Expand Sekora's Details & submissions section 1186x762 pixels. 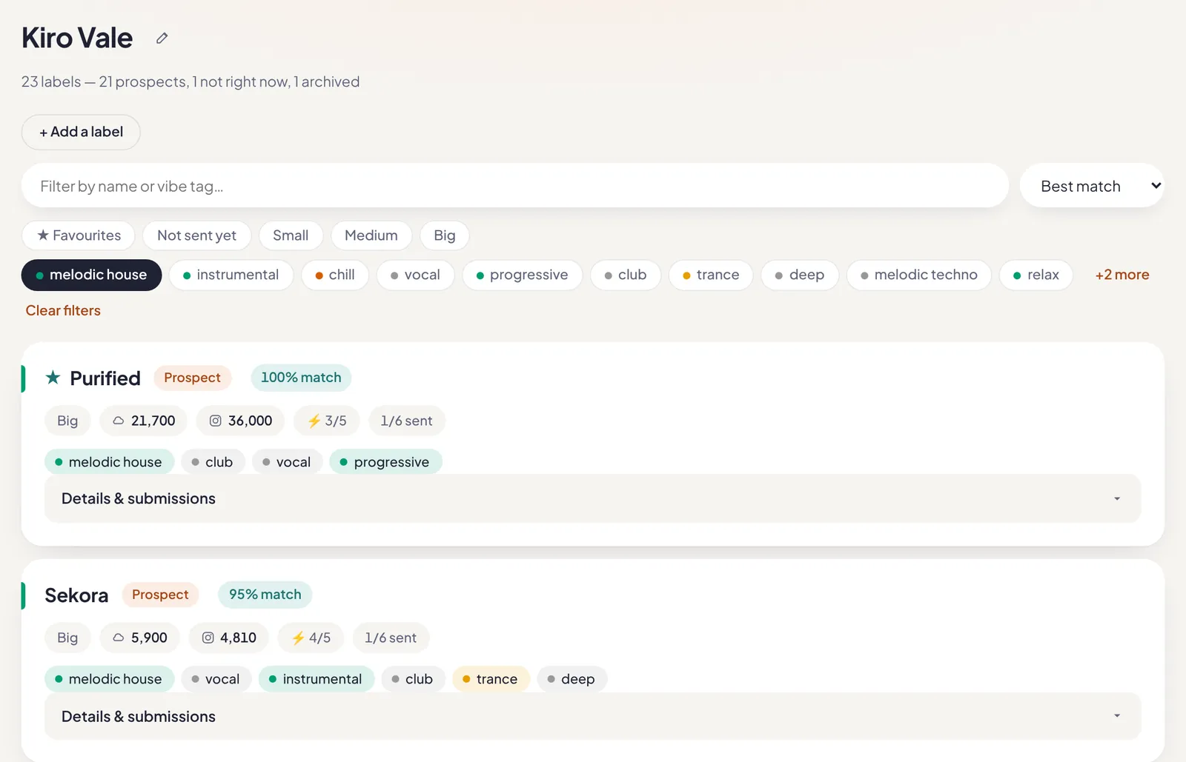592,716
